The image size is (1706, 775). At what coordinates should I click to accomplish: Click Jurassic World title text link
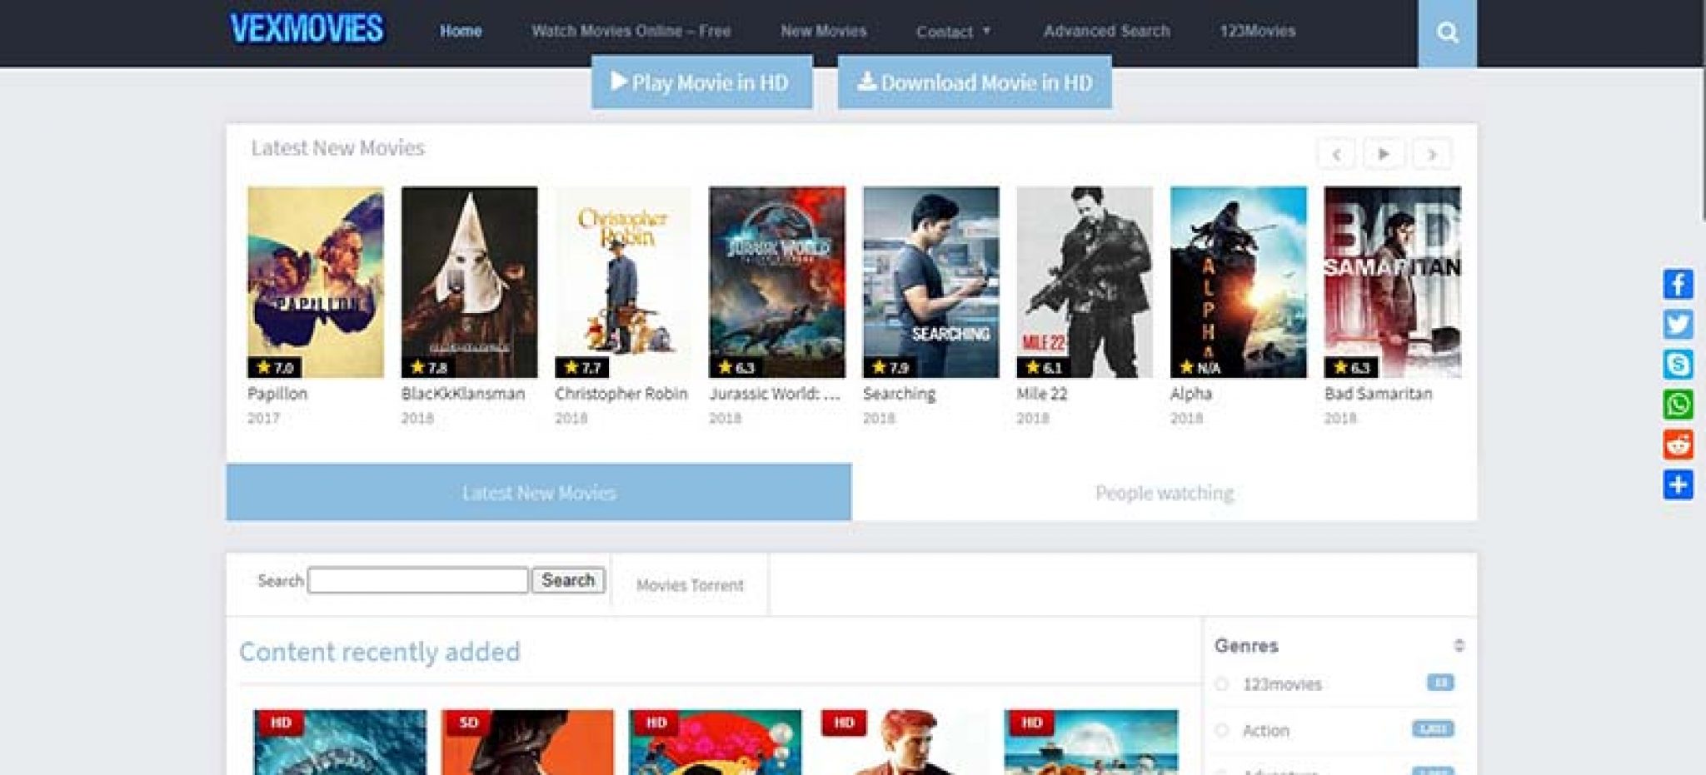tap(775, 394)
